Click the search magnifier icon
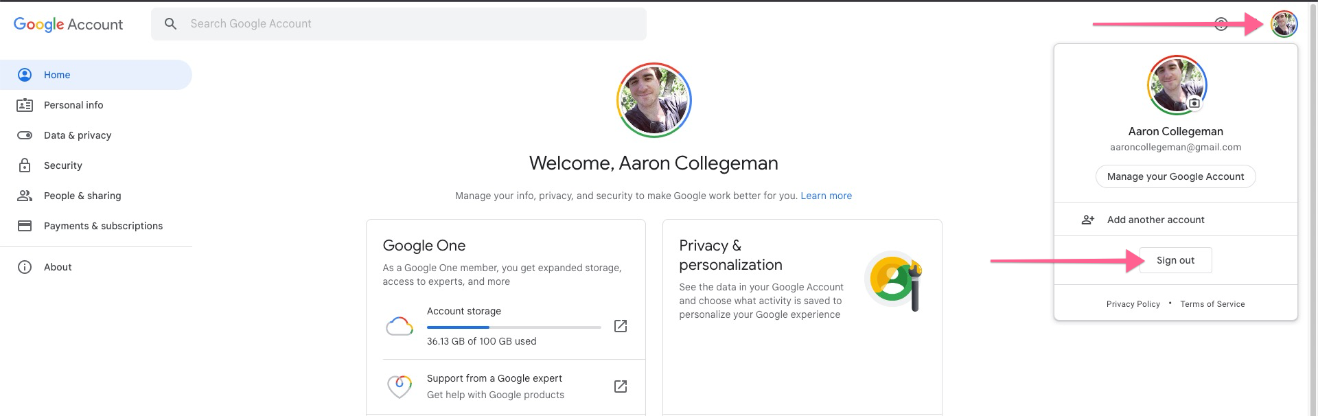This screenshot has height=416, width=1318. pos(171,24)
